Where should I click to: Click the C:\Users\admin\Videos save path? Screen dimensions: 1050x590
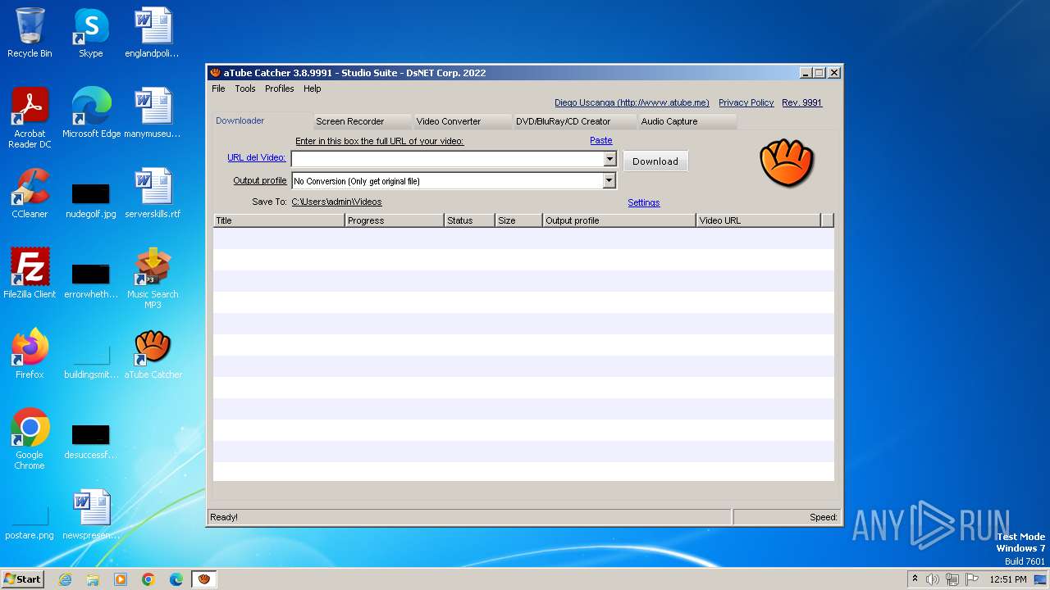pos(336,202)
